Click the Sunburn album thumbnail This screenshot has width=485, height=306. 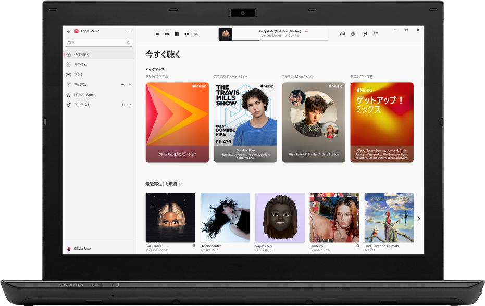pyautogui.click(x=334, y=217)
